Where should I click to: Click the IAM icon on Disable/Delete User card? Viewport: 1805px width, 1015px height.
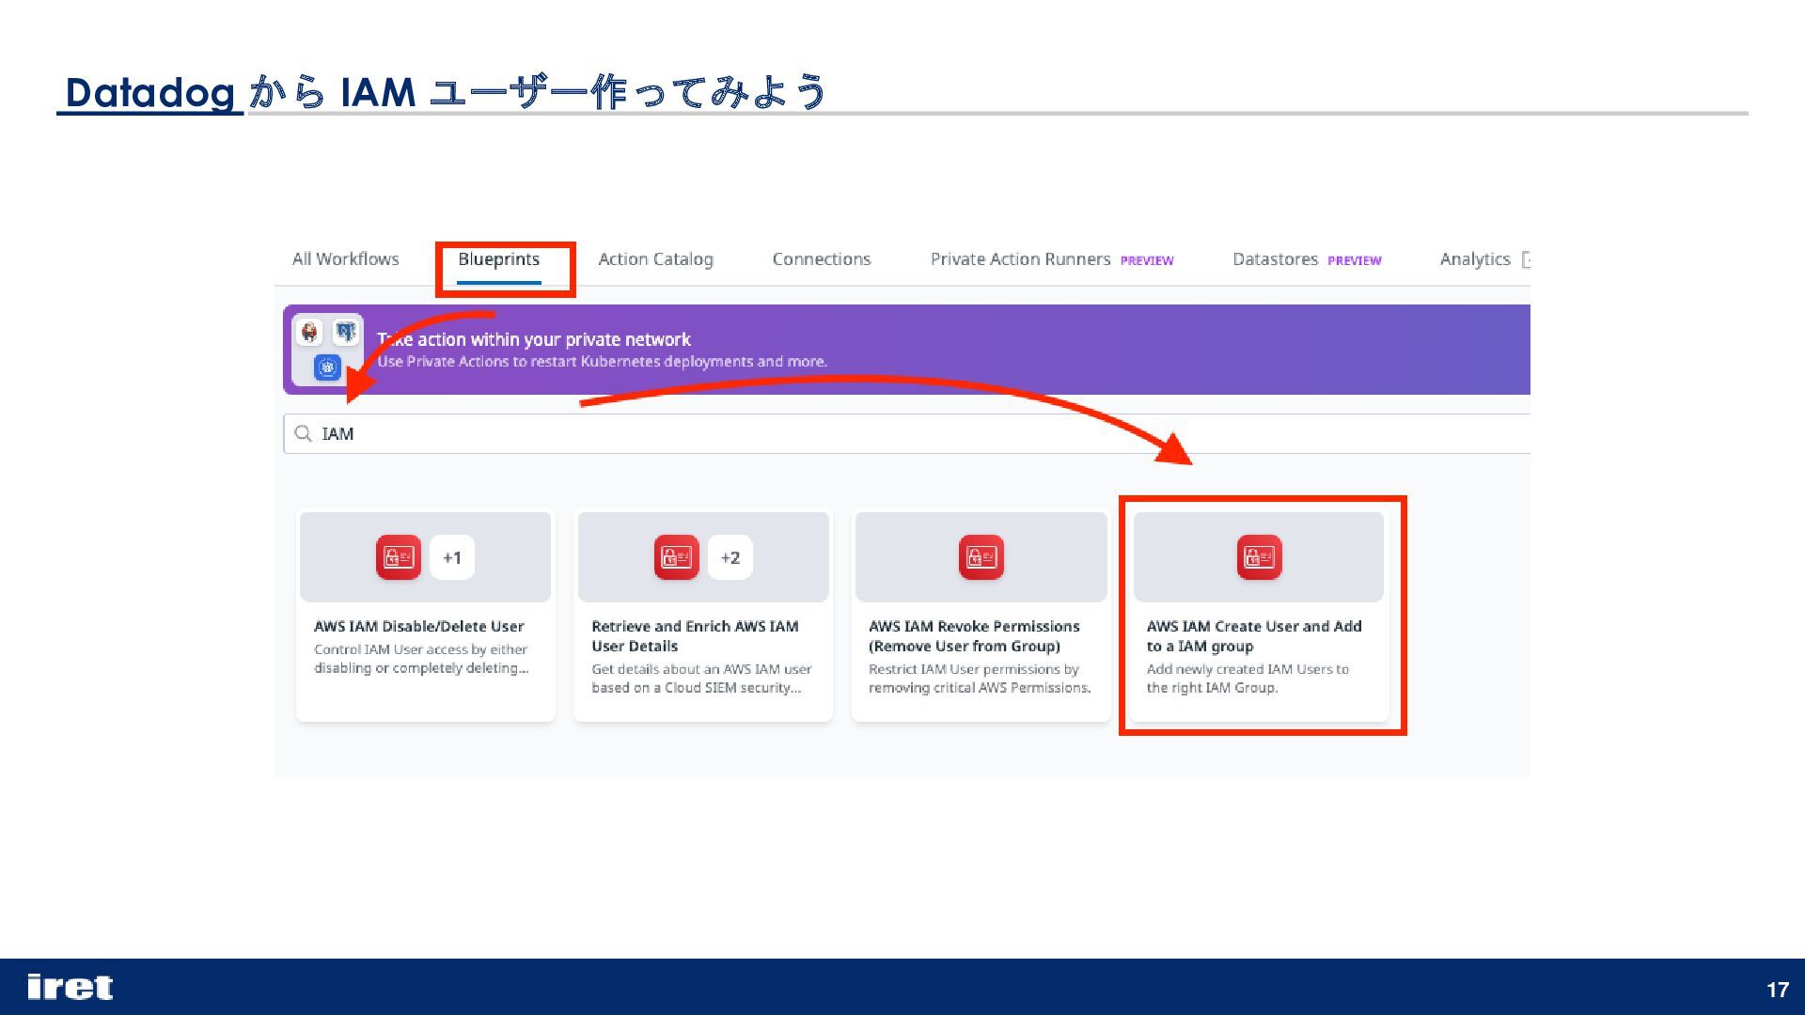[x=399, y=557]
